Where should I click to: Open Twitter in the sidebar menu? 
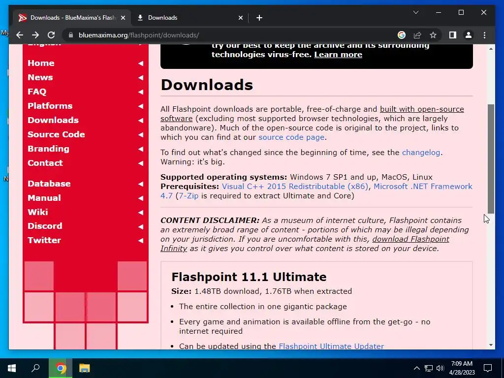44,240
